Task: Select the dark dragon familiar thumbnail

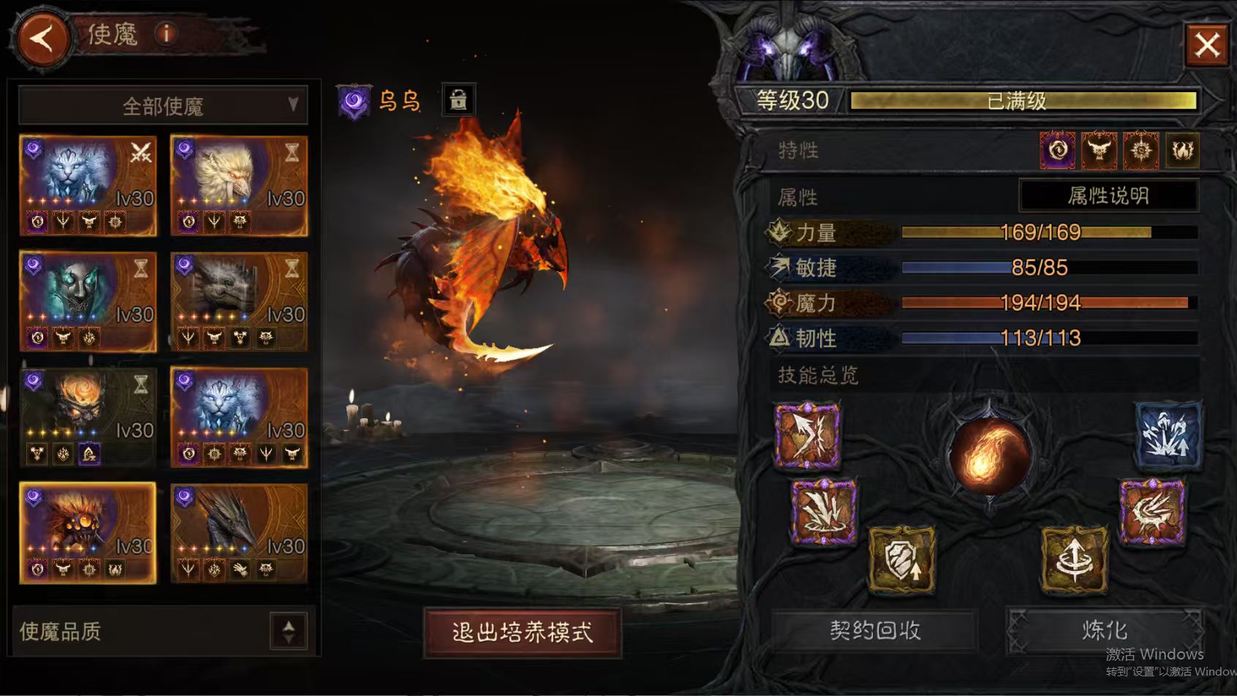Action: [x=239, y=533]
